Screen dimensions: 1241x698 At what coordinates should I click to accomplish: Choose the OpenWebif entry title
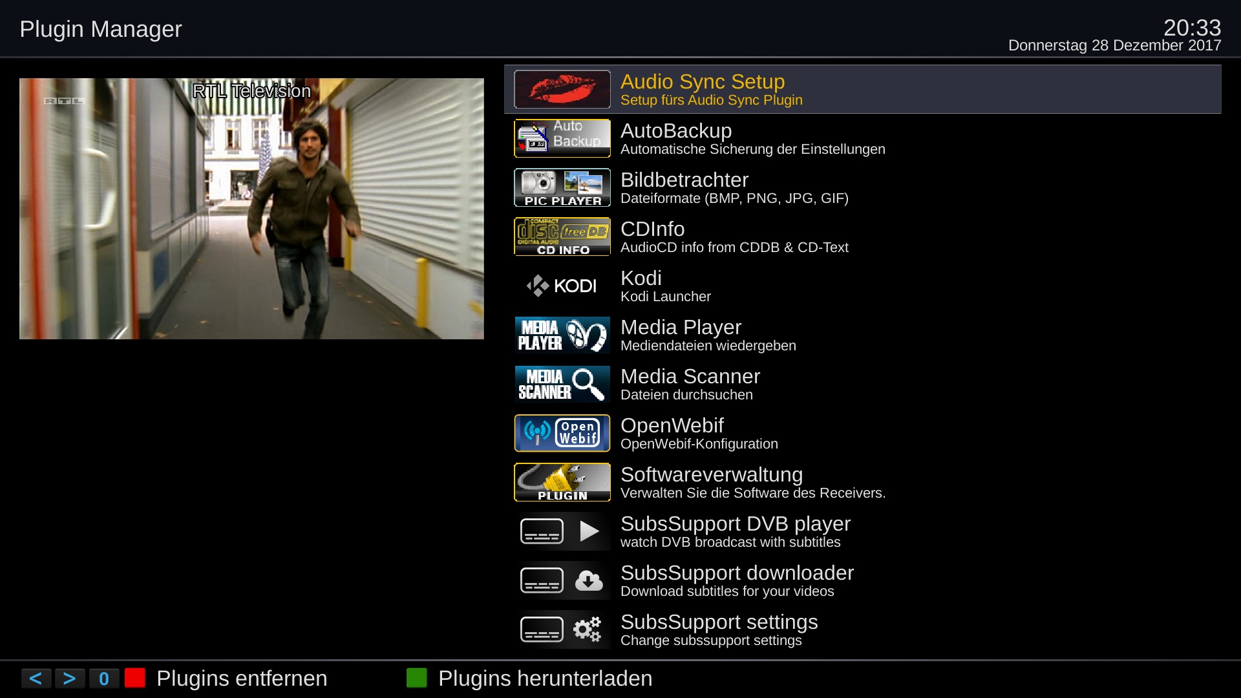click(672, 425)
